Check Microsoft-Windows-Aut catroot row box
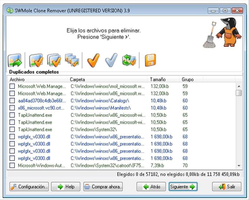The width and height of the screenshot is (249, 200). click(12, 165)
